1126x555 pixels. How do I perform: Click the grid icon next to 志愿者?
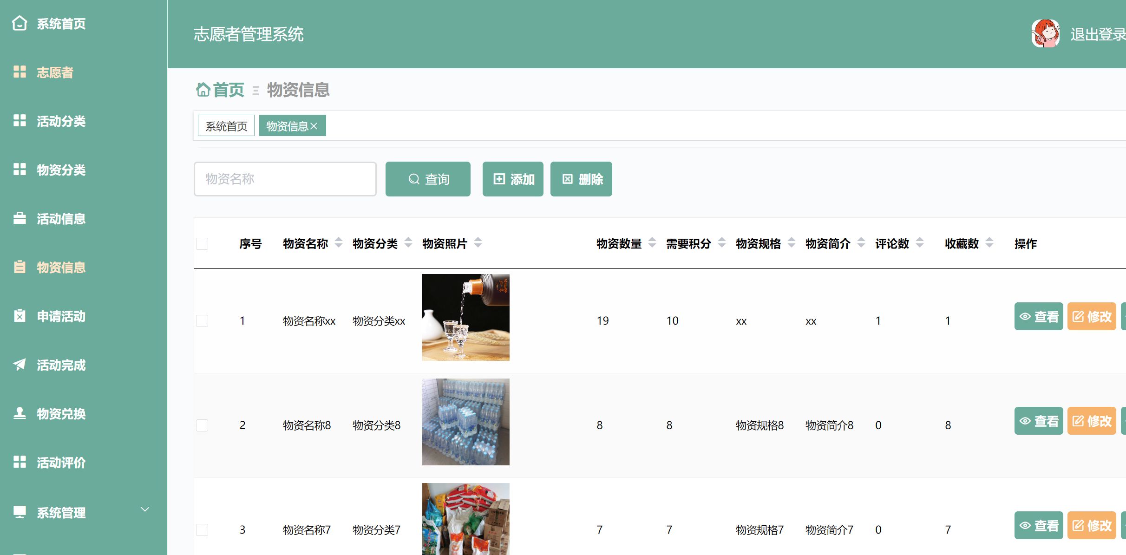20,72
